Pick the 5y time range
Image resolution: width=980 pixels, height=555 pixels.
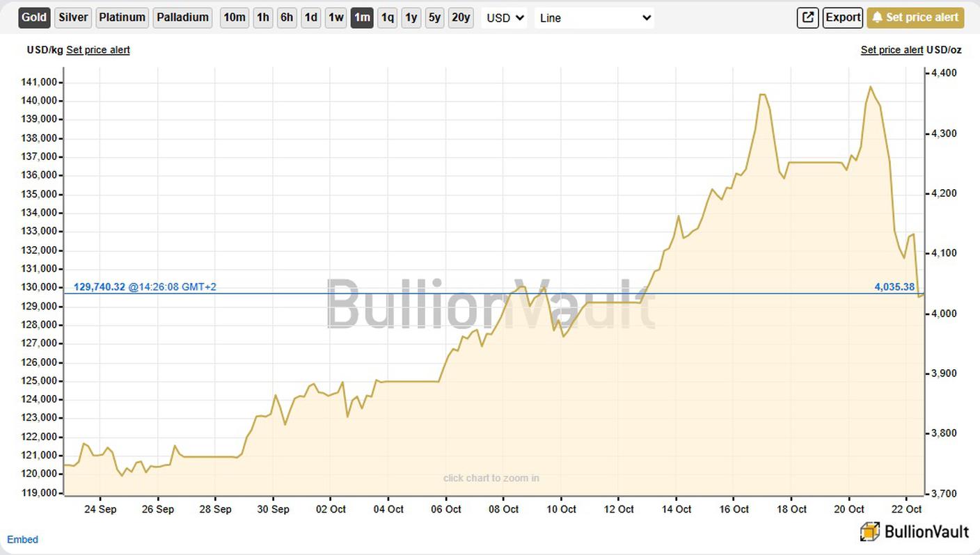(435, 17)
